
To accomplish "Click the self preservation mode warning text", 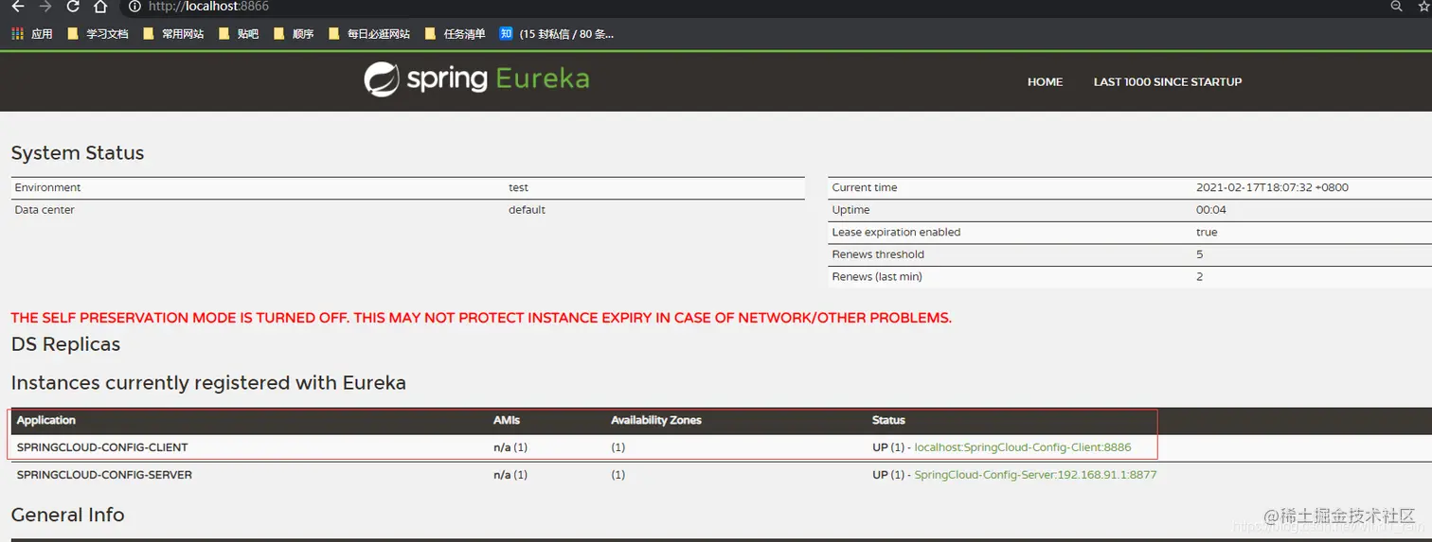I will point(481,318).
